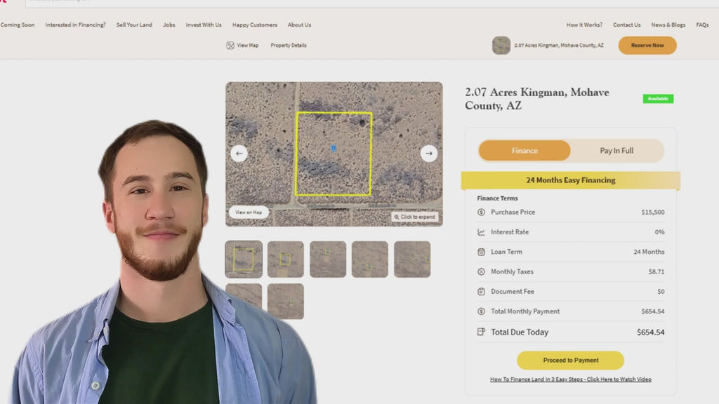The width and height of the screenshot is (719, 404).
Task: Select the Finance payment option
Action: point(525,151)
